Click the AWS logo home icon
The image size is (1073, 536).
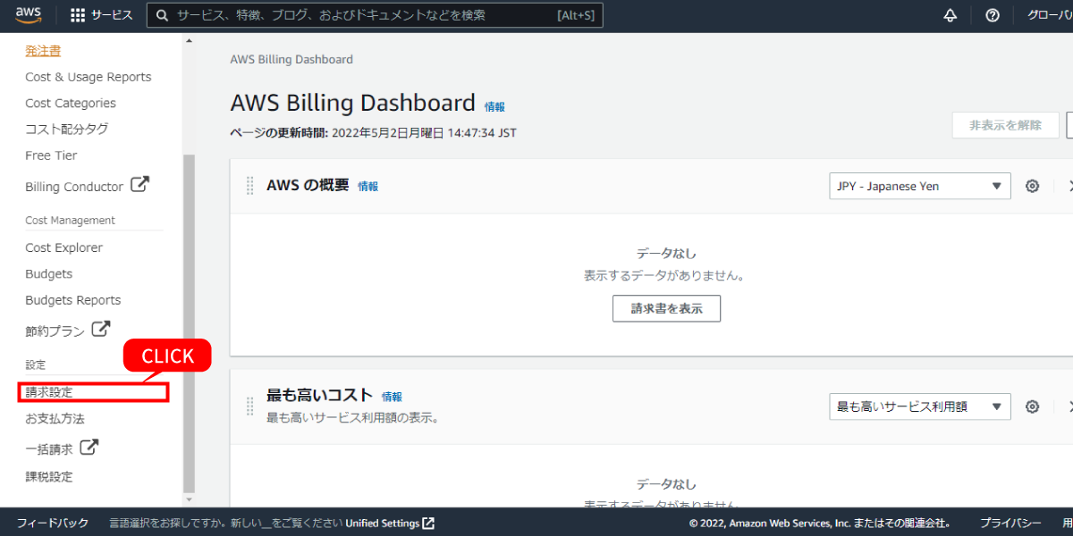click(x=30, y=15)
